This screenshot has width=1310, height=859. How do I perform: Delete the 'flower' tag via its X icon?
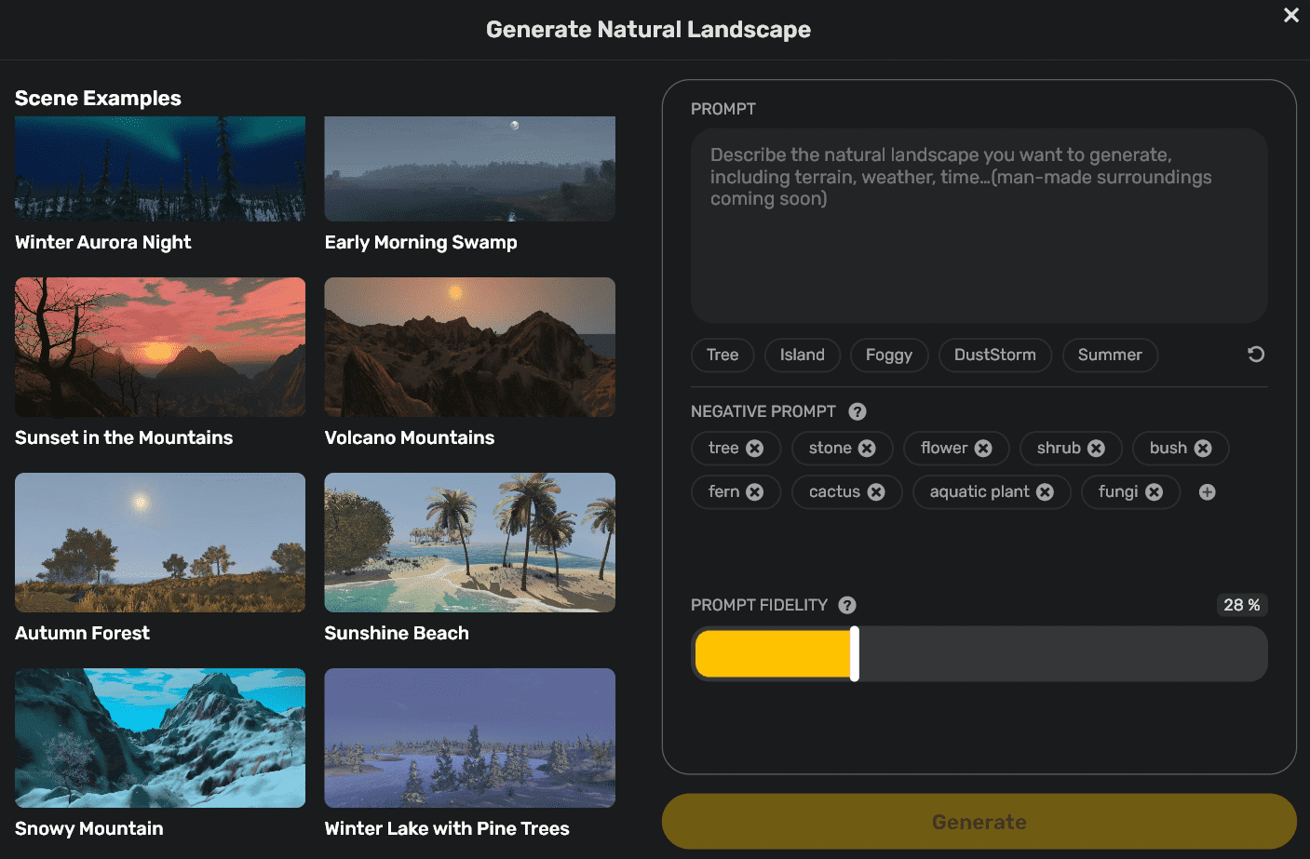(983, 449)
